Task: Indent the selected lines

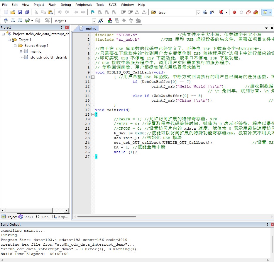Action: pos(124,12)
